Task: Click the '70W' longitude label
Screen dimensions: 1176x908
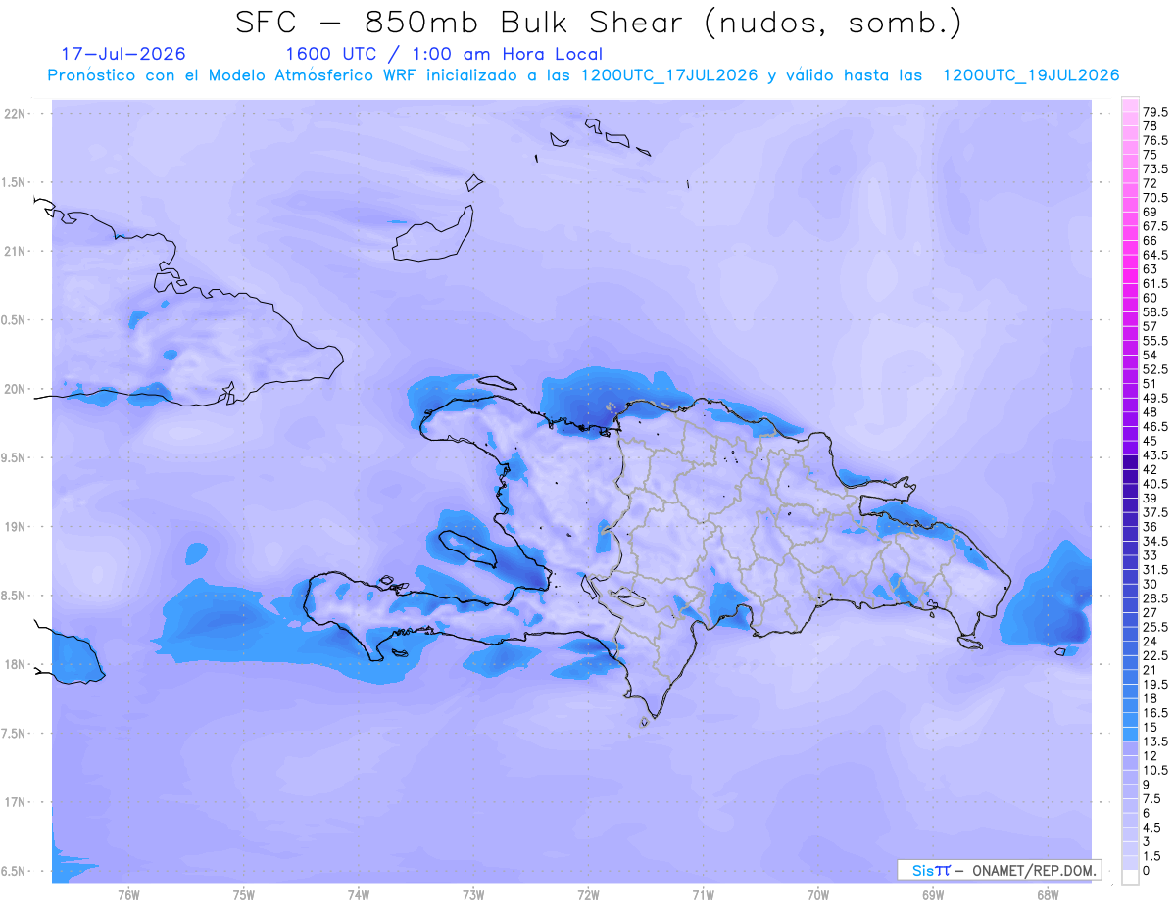Action: click(817, 894)
